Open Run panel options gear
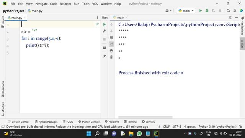245x138 pixels. pos(230,18)
